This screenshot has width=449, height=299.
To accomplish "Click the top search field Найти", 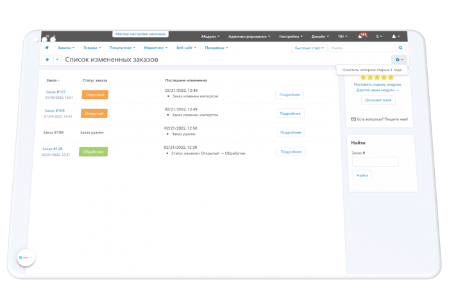I will [362, 48].
